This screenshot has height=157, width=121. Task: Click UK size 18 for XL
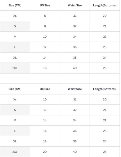coord(45,141)
